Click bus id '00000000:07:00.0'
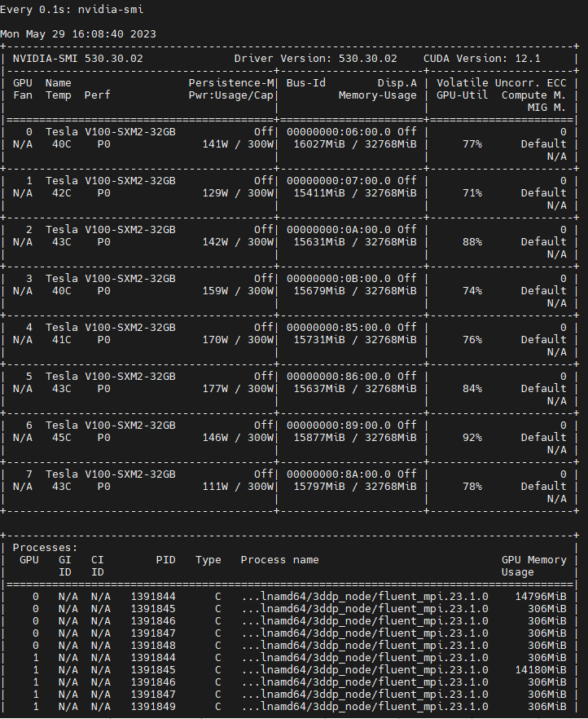 coord(339,181)
